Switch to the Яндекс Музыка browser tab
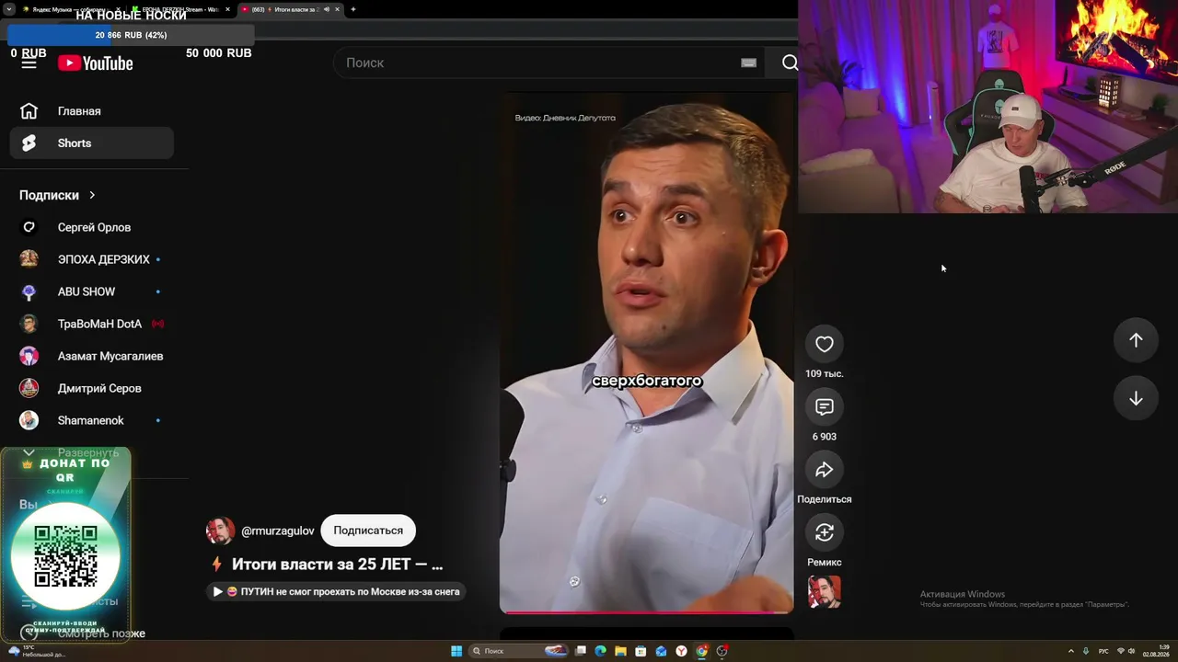The height and width of the screenshot is (662, 1178). [70, 9]
